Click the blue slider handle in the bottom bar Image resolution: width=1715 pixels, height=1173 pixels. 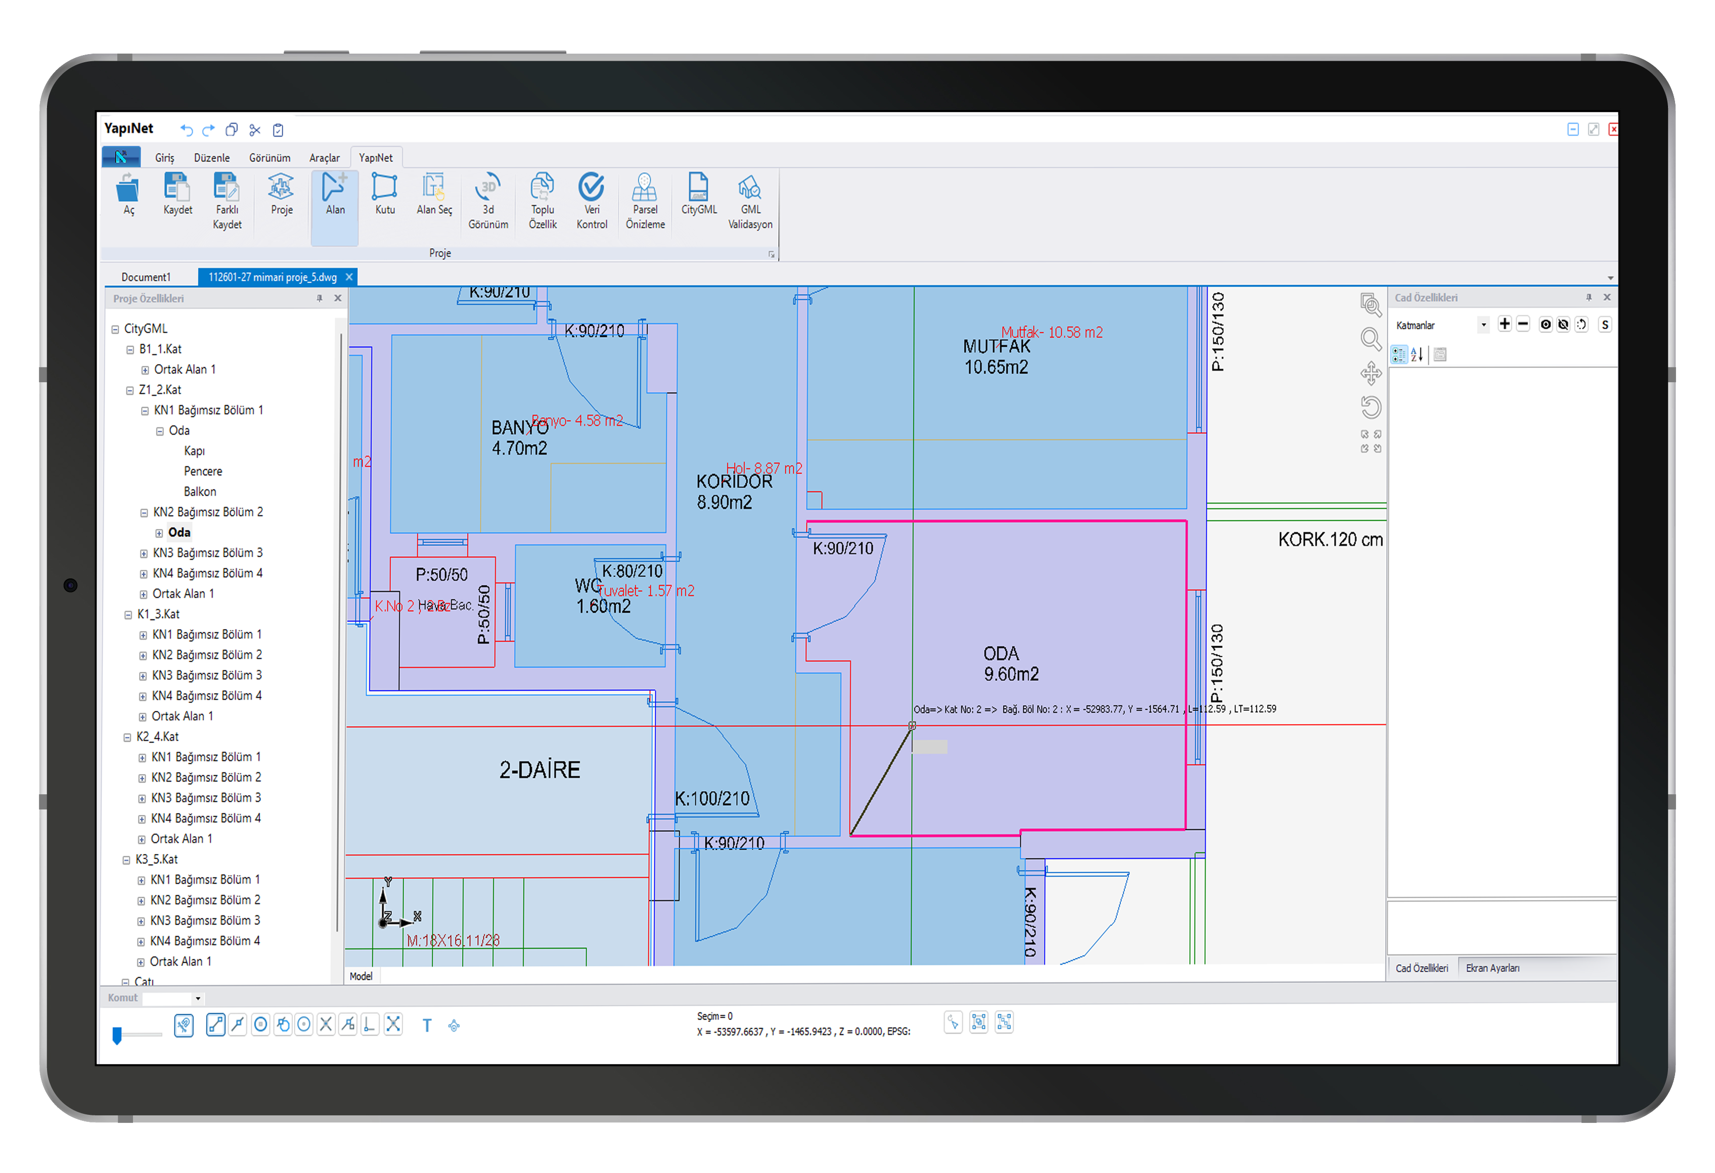(x=117, y=1036)
